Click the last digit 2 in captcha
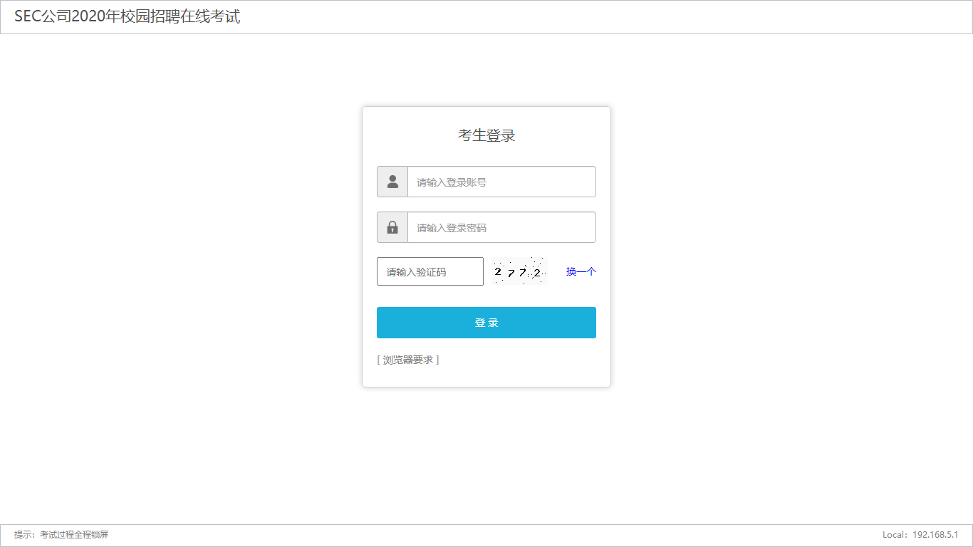This screenshot has width=973, height=547. 537,273
